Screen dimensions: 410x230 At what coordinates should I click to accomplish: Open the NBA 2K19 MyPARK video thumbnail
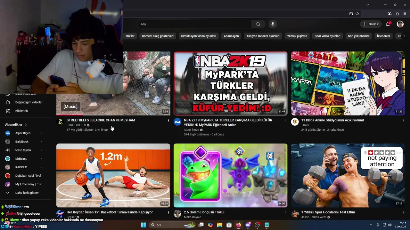point(231,83)
